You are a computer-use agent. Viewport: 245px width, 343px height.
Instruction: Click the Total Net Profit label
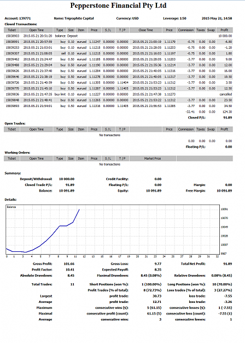(193, 264)
